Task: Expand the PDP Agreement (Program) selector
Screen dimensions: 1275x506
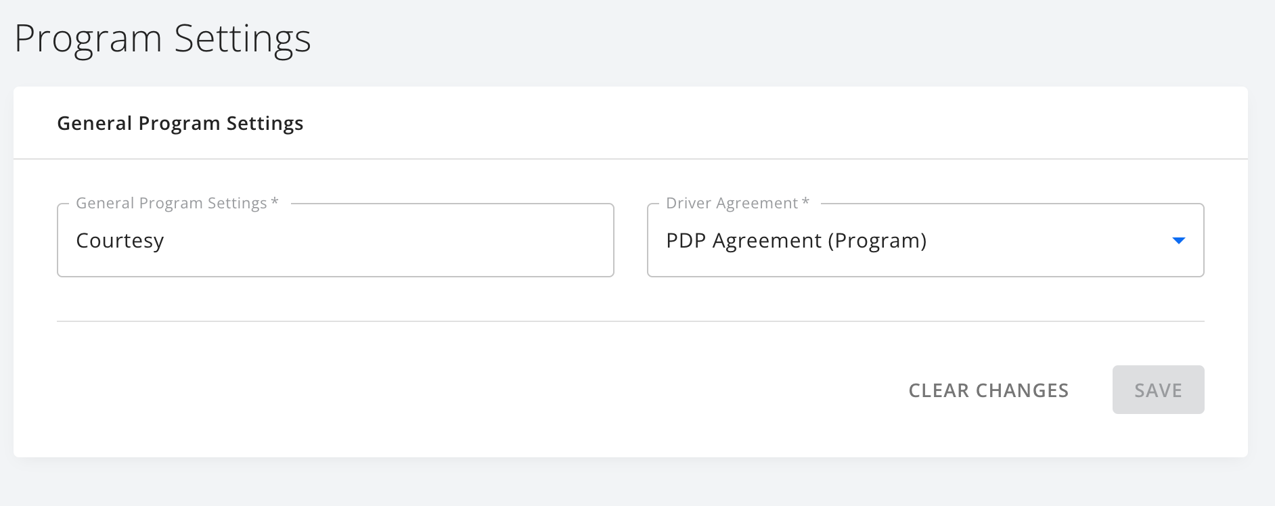Action: (x=925, y=240)
